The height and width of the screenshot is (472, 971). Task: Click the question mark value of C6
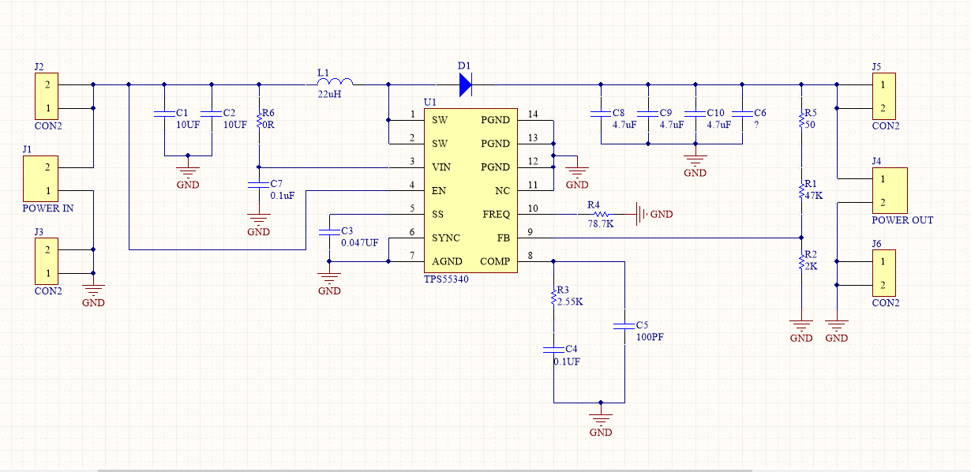(756, 125)
